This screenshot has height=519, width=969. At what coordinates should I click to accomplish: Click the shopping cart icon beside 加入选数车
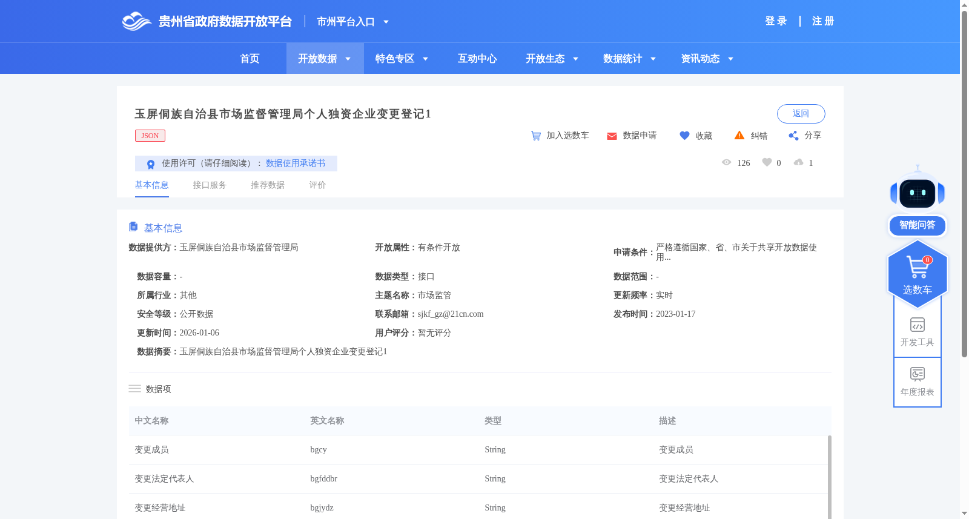click(x=536, y=136)
